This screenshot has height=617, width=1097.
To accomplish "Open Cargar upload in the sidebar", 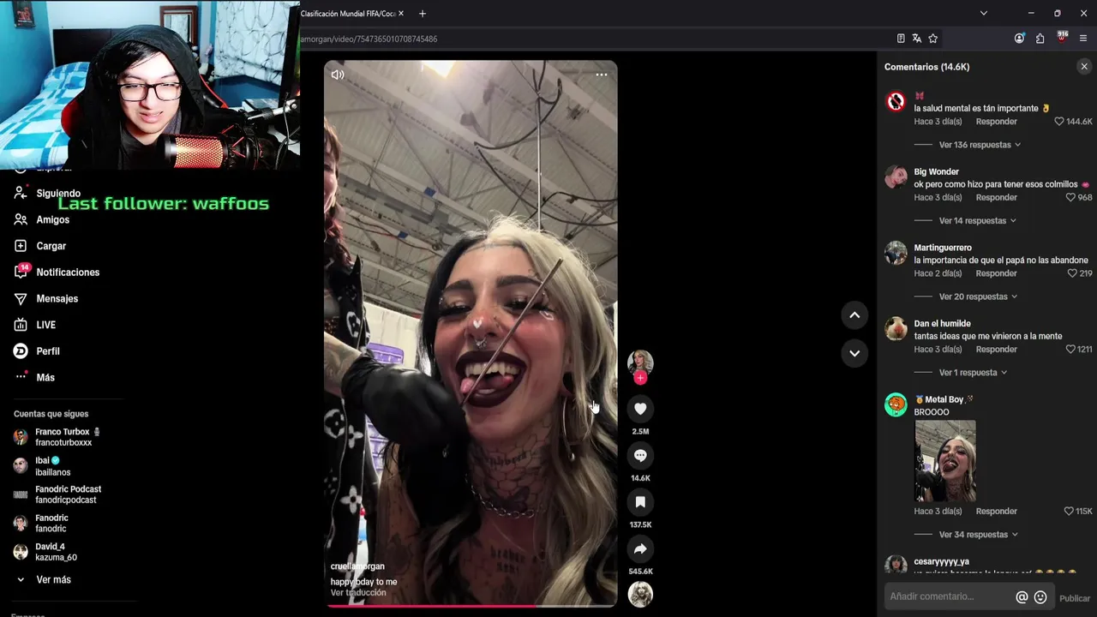I will (x=51, y=246).
